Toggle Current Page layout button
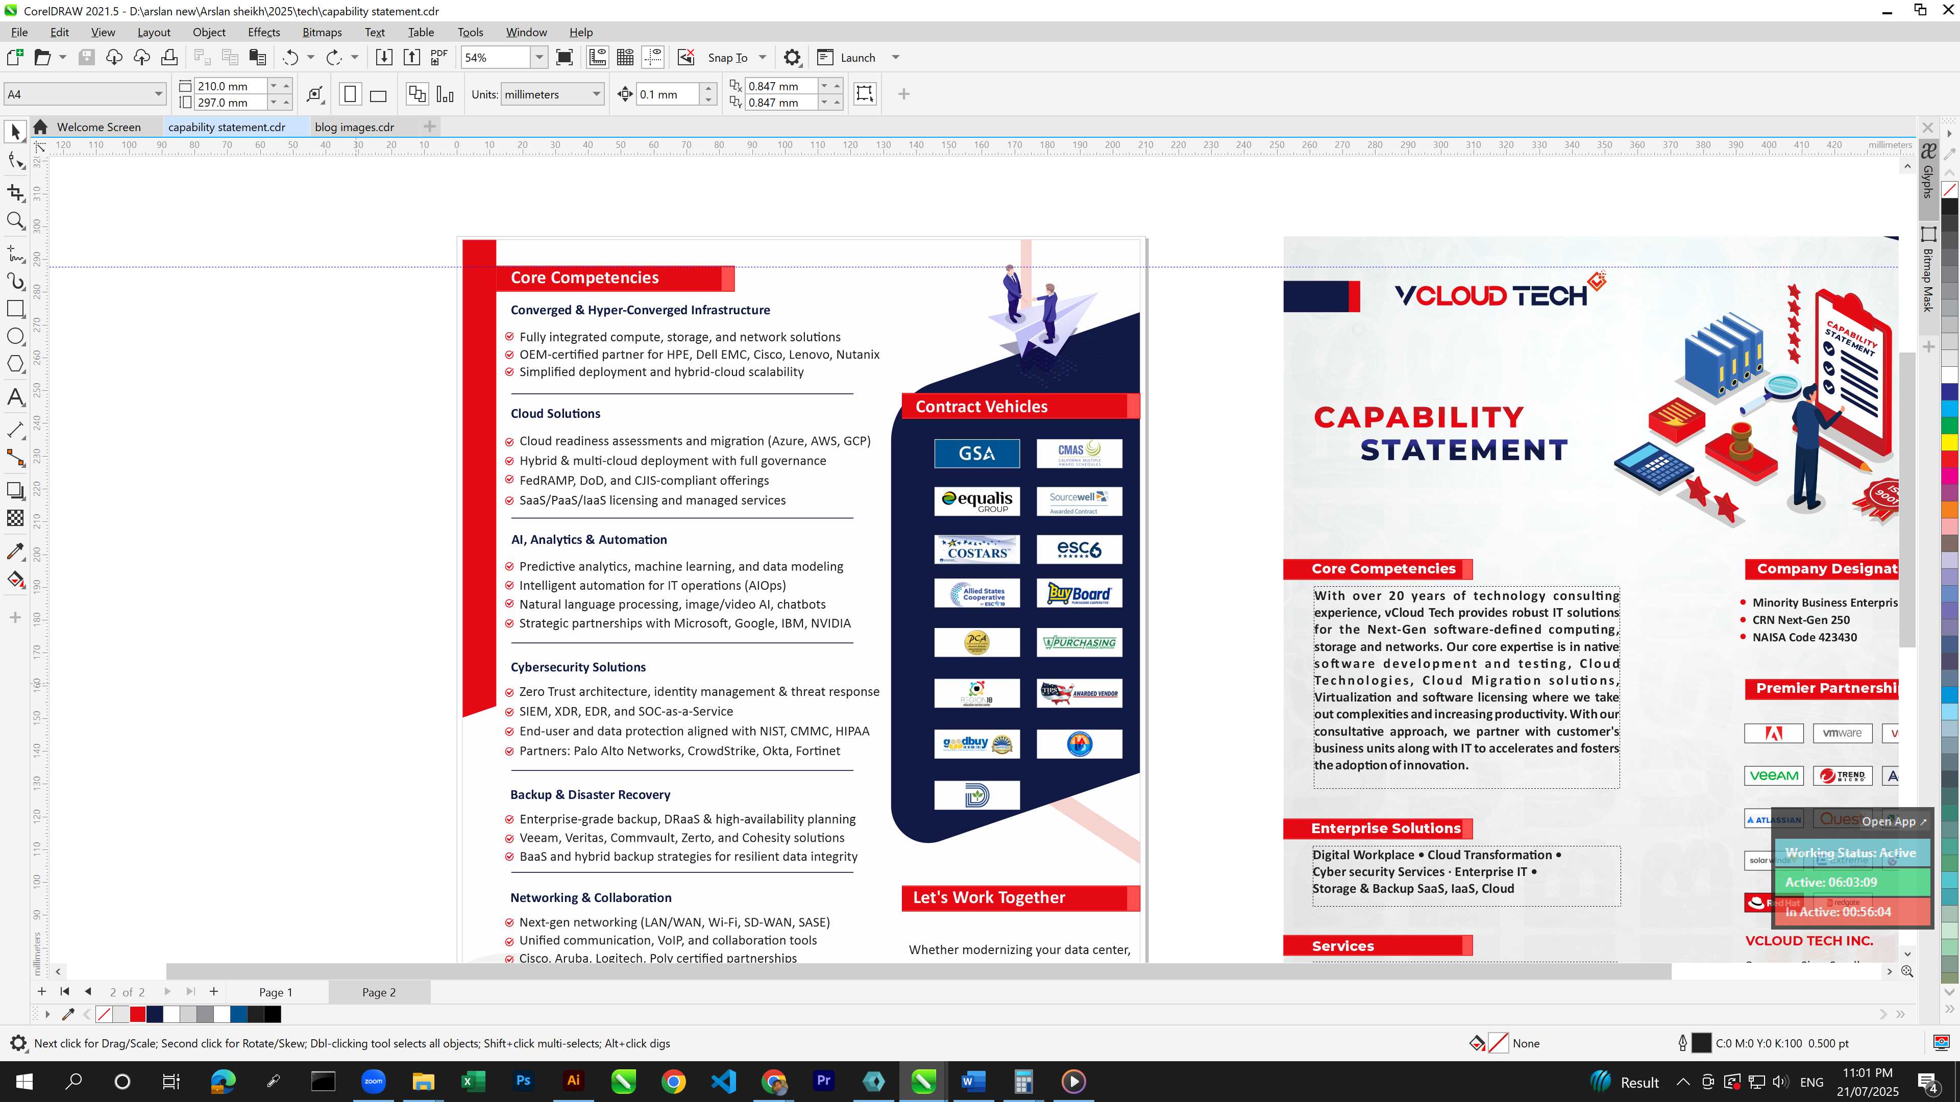This screenshot has height=1102, width=1960. tap(445, 94)
